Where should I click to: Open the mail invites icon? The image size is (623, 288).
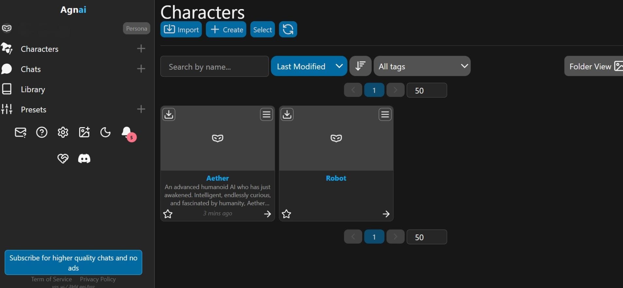21,132
